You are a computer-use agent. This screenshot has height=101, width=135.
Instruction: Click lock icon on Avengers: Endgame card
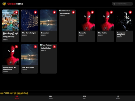tap(130, 12)
